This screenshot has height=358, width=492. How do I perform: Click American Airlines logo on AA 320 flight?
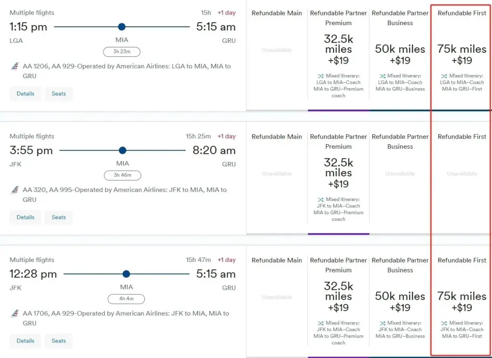click(x=14, y=190)
